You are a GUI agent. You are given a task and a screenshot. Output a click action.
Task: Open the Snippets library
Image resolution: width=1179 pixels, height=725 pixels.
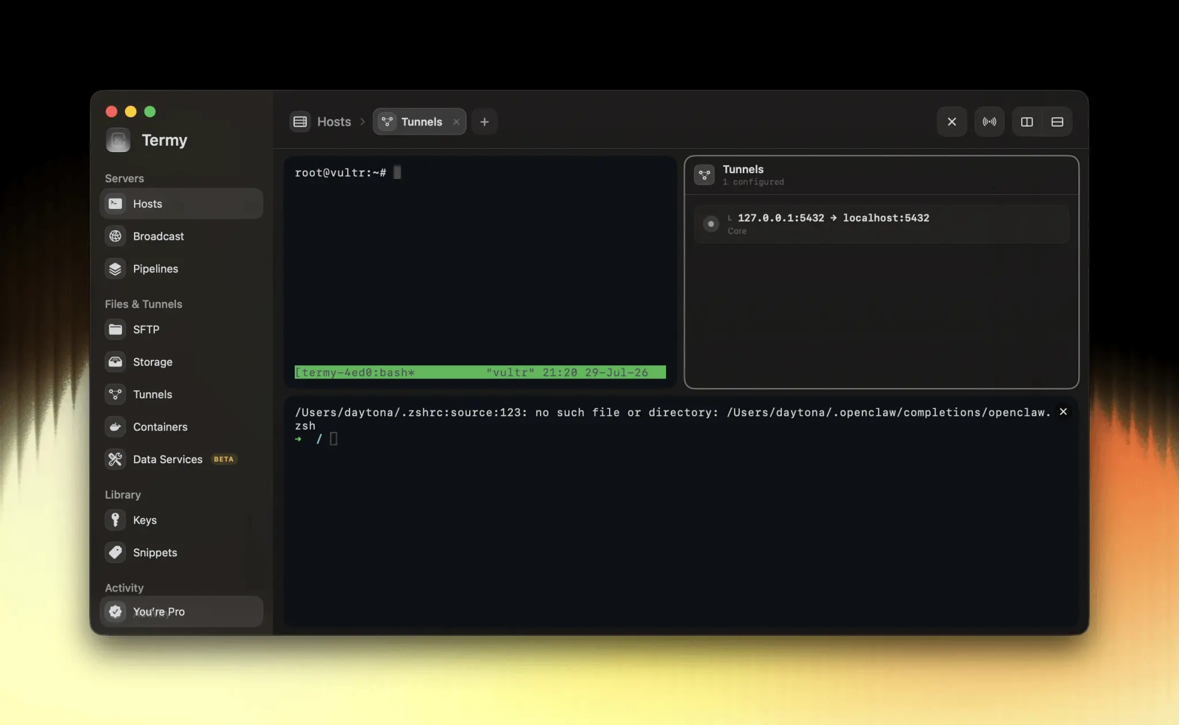coord(181,552)
